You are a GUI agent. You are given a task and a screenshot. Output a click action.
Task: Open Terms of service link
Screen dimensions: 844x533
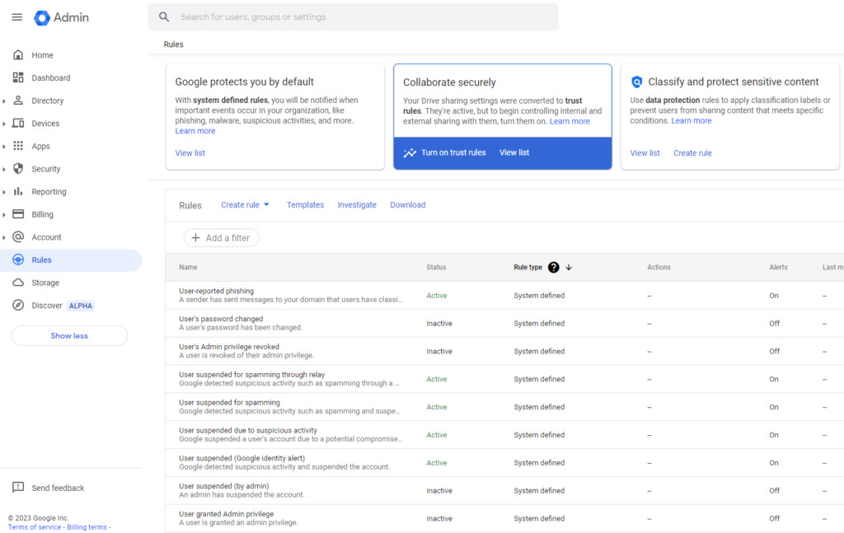(x=35, y=527)
